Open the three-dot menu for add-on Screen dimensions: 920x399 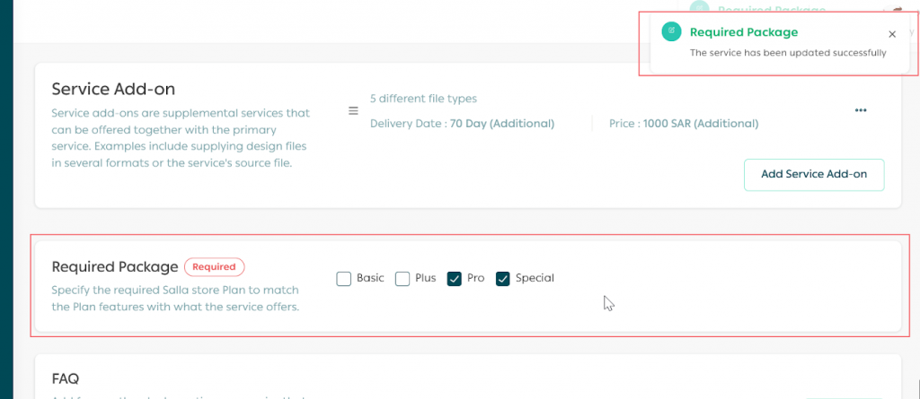coord(861,110)
